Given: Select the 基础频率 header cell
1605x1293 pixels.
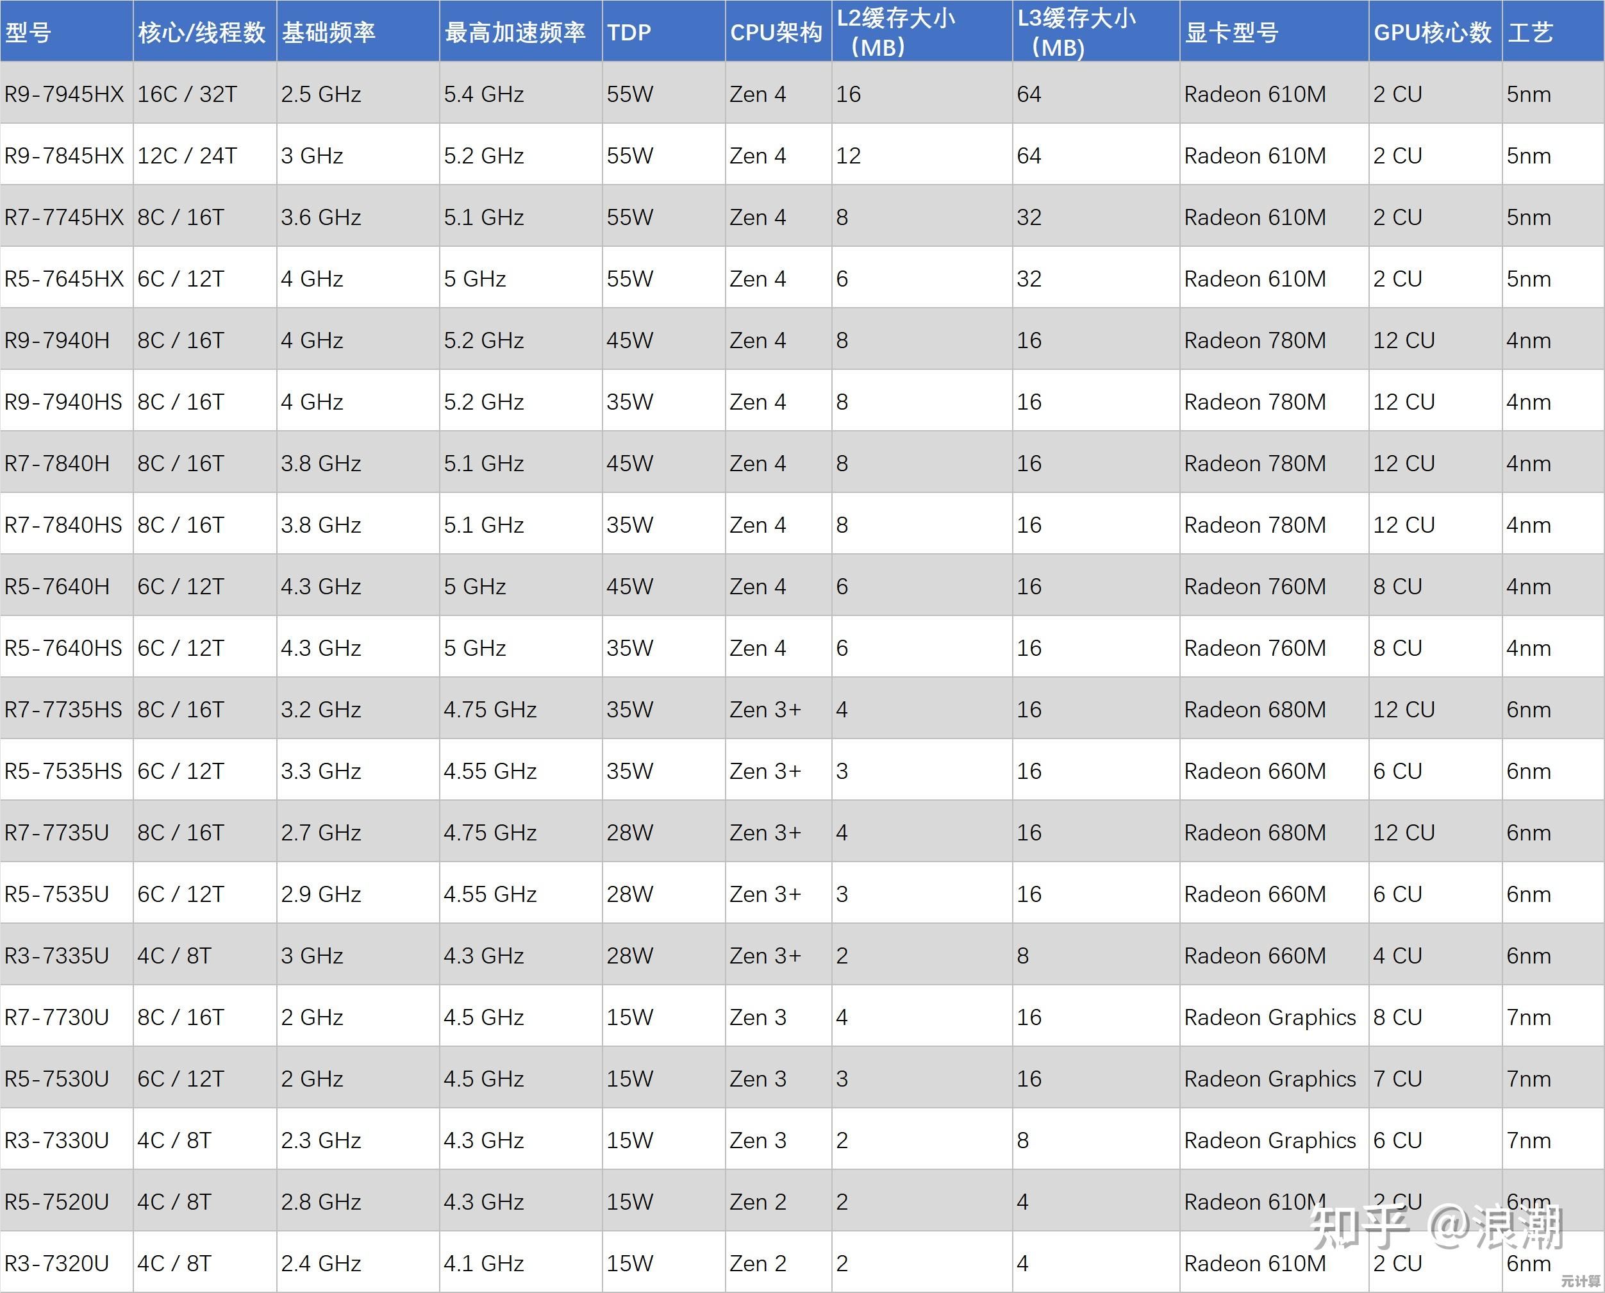Looking at the screenshot, I should click(x=328, y=33).
